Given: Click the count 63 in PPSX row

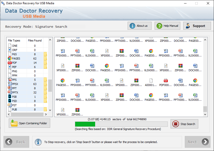Looking at the screenshot, I should coord(35,84).
